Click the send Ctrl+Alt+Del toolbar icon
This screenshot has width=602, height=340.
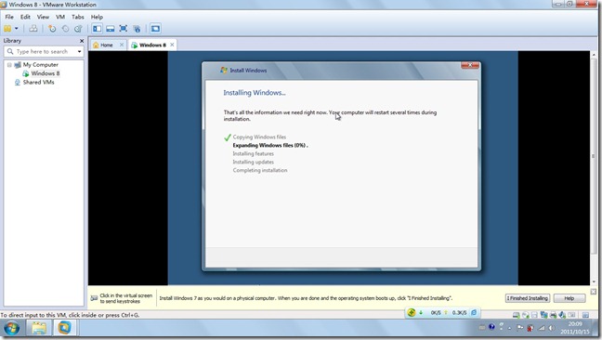tap(33, 29)
